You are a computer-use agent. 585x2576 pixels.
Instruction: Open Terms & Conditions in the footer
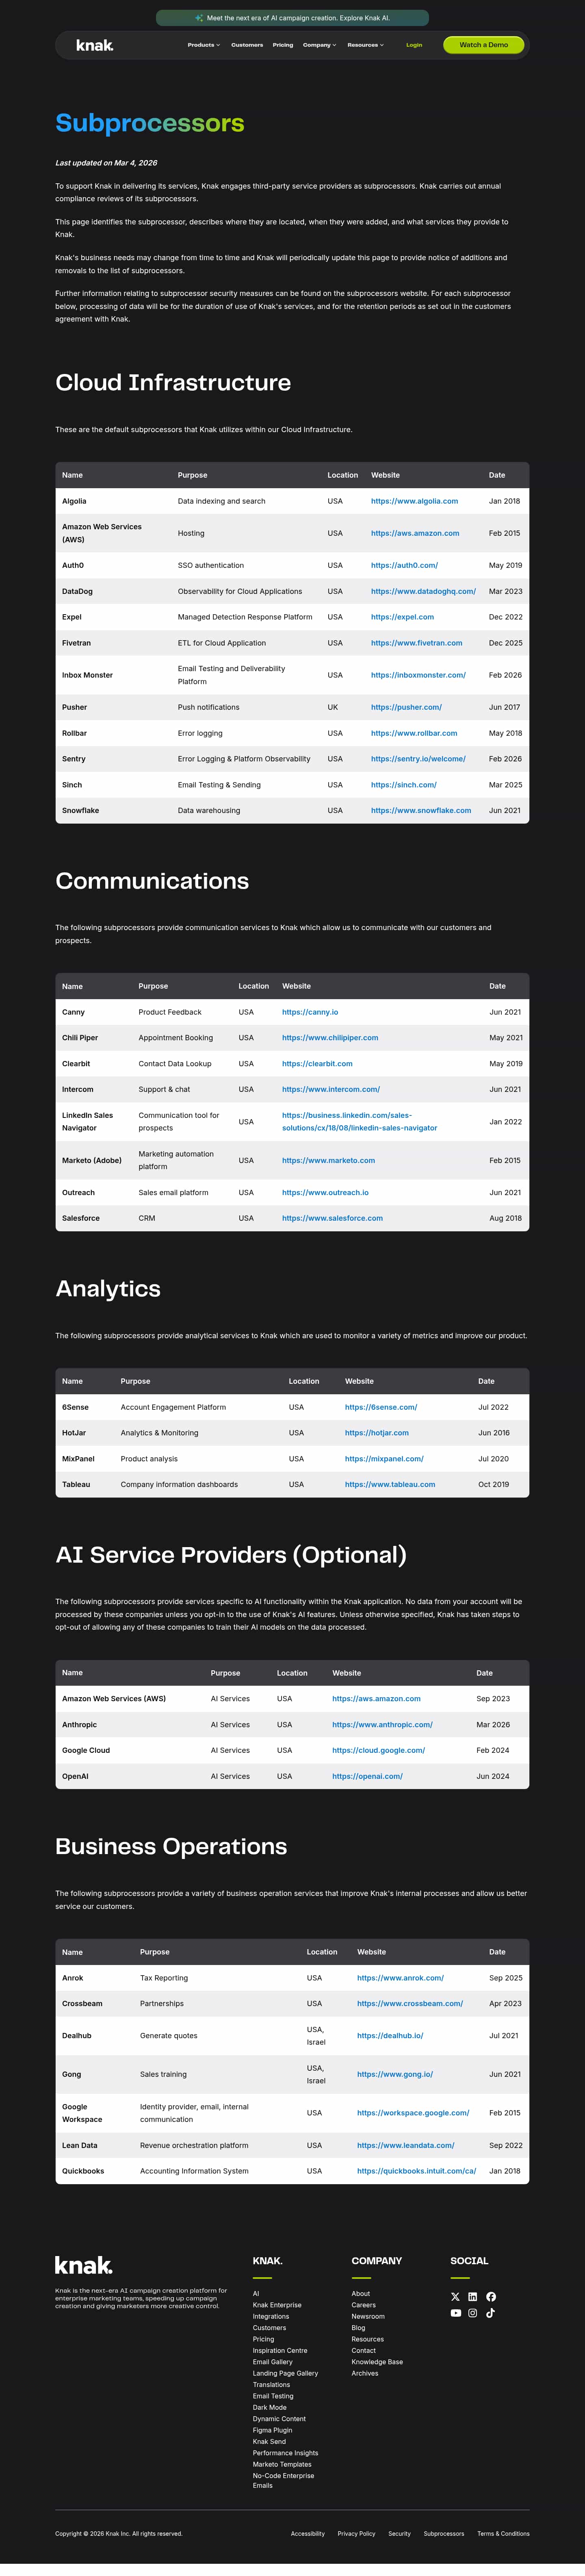[x=503, y=2534]
